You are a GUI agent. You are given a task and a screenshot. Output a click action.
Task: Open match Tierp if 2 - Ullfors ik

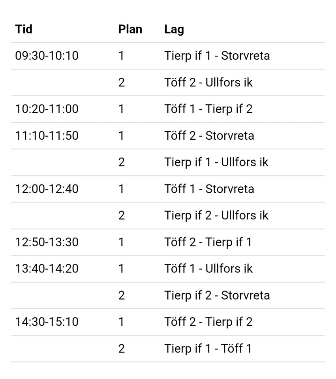(x=216, y=216)
